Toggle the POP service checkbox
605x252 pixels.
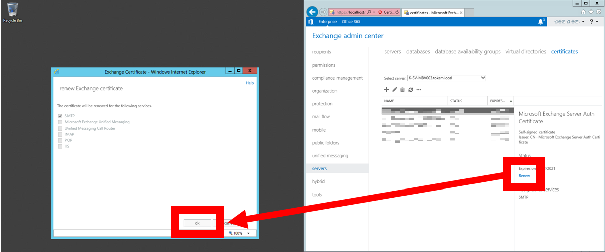[x=60, y=140]
